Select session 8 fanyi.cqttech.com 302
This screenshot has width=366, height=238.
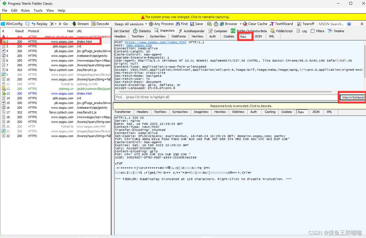pos(55,70)
